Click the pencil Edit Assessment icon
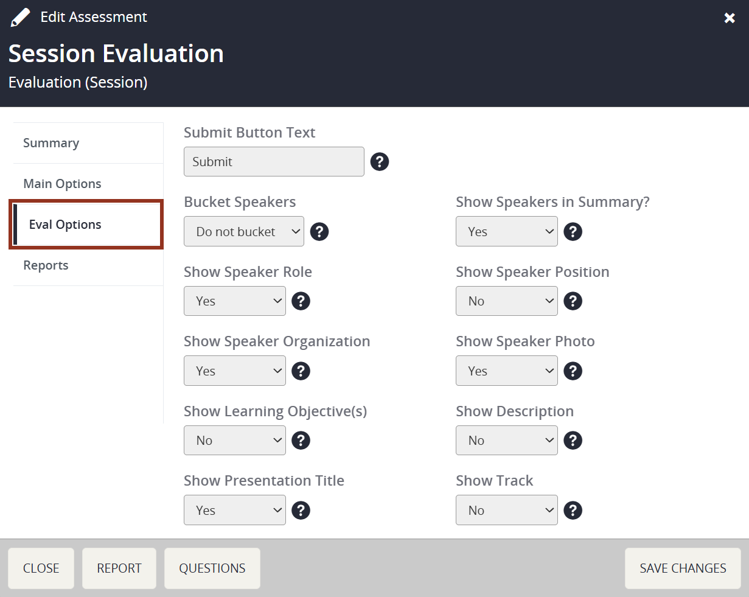Viewport: 749px width, 597px height. pyautogui.click(x=20, y=18)
